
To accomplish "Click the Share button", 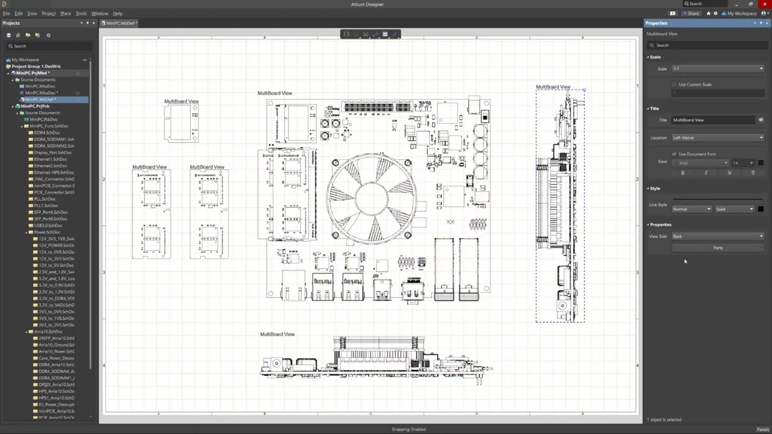I will pos(692,13).
